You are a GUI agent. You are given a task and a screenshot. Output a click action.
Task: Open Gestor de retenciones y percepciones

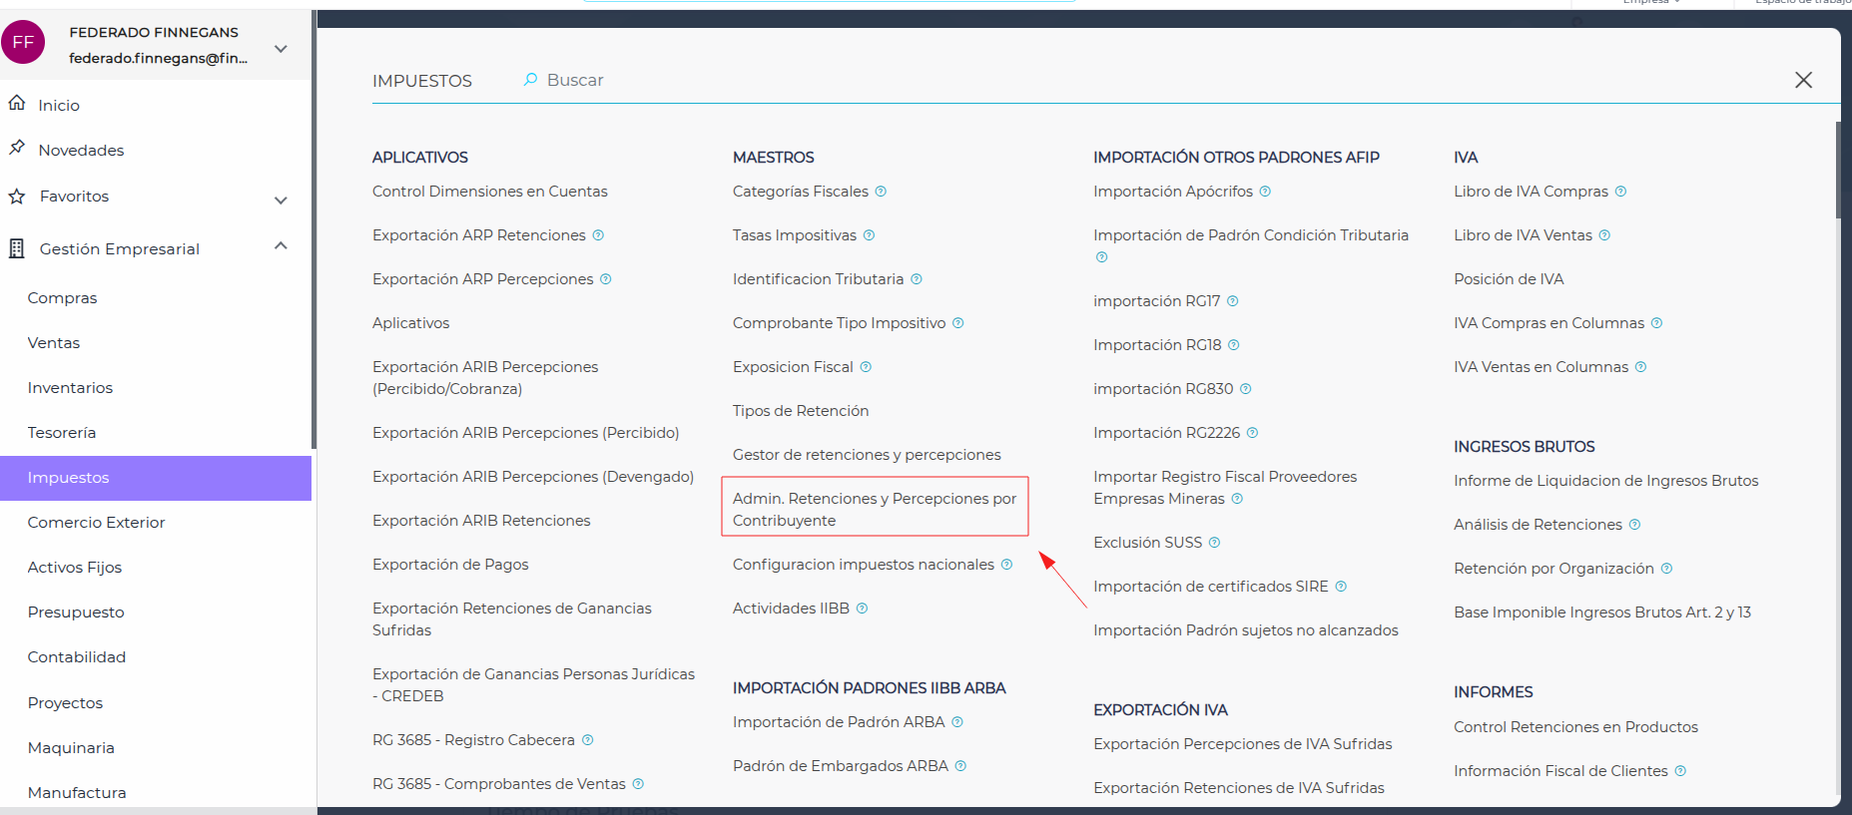(867, 455)
